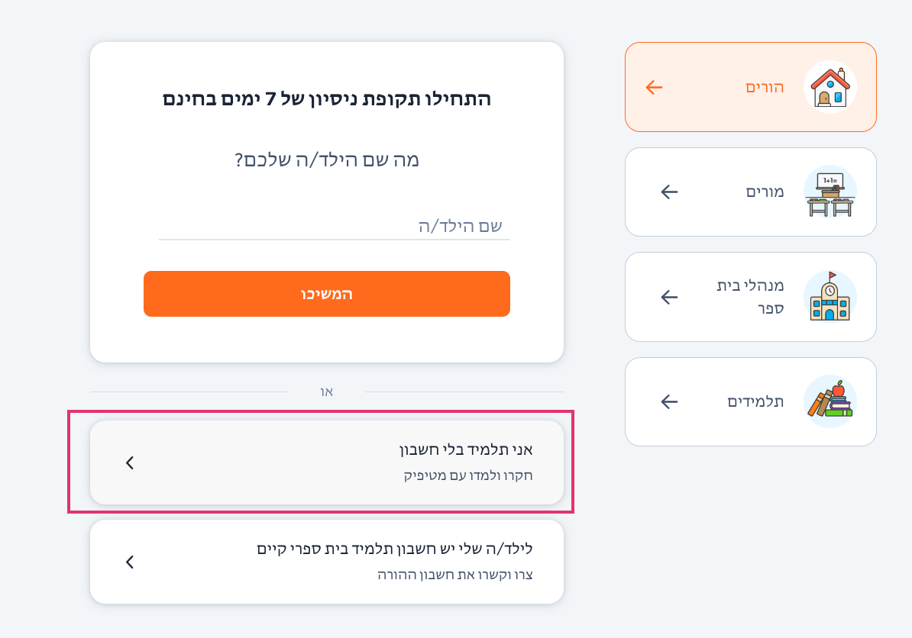Choose the תלמידים option
The width and height of the screenshot is (912, 638).
coord(755,401)
